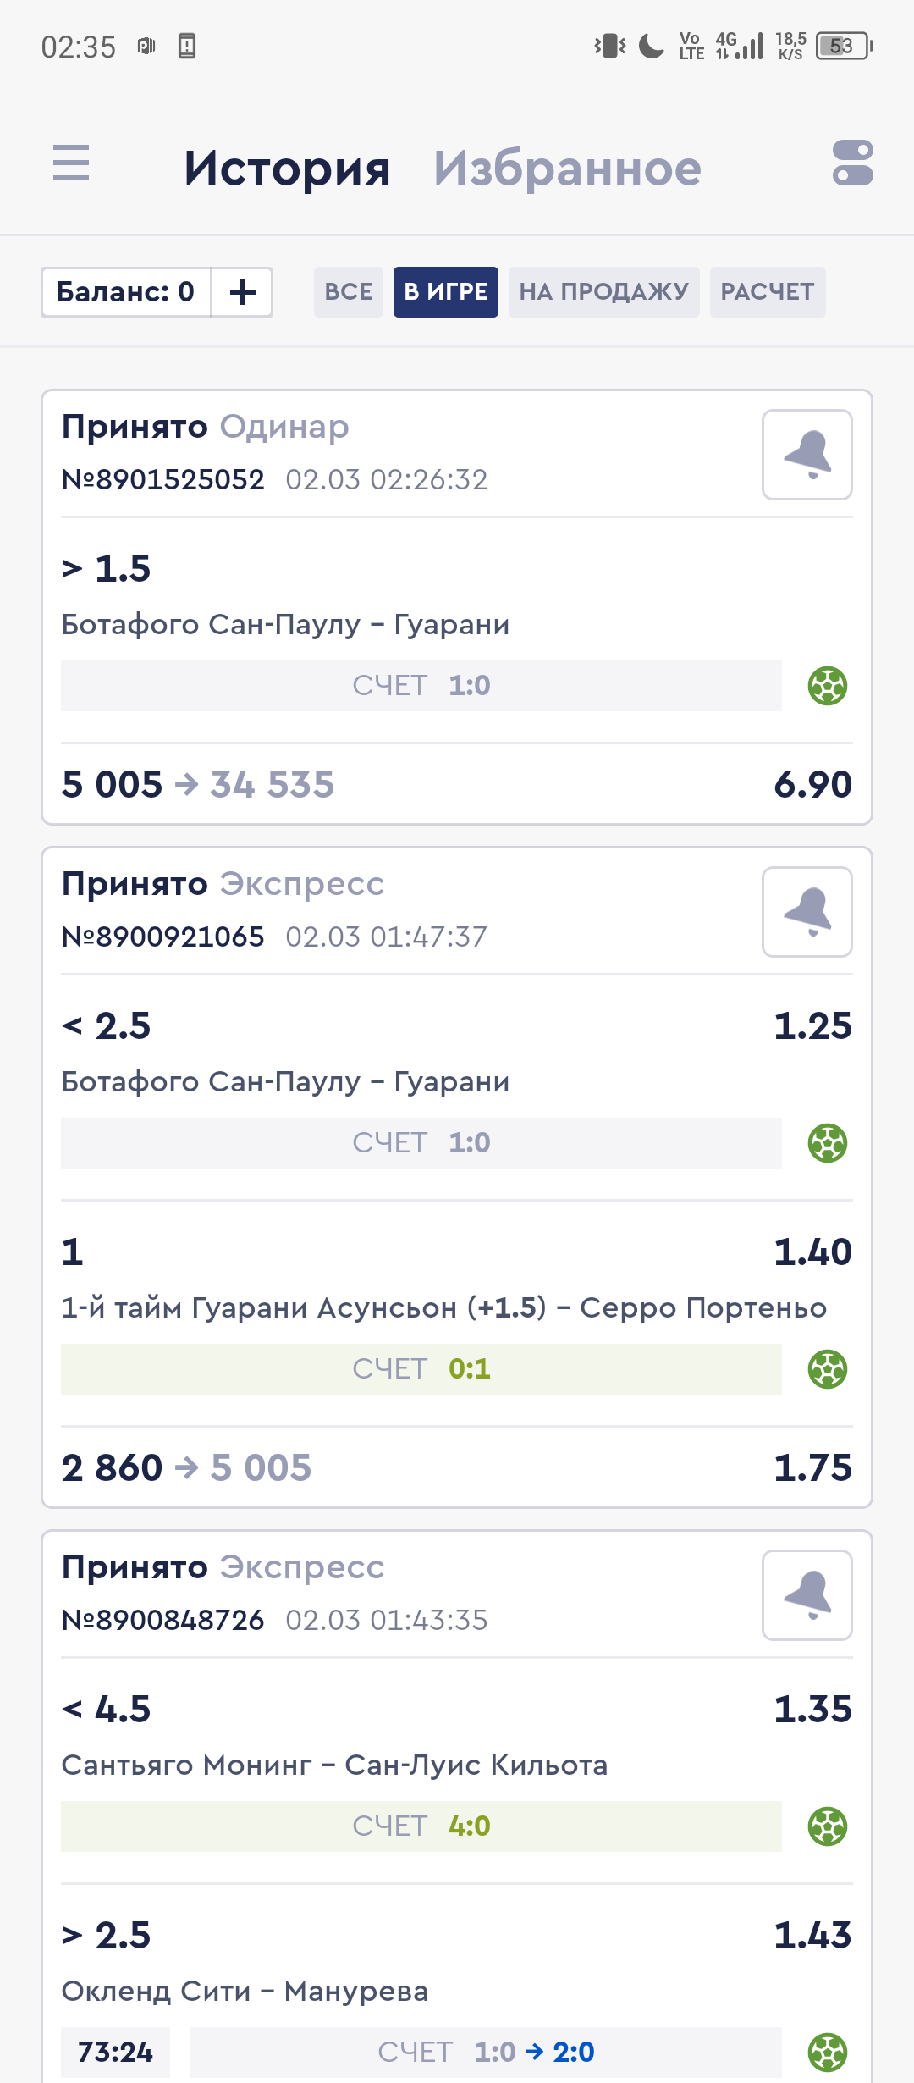914x2083 pixels.
Task: Tap the Баланс: 0 field
Action: 126,292
